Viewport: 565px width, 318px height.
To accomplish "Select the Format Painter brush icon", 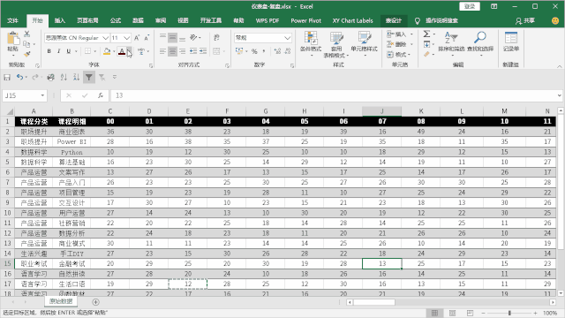I will coord(27,54).
